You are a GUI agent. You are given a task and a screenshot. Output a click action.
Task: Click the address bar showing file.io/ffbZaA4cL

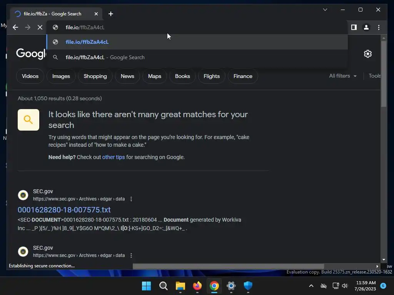coord(197,27)
